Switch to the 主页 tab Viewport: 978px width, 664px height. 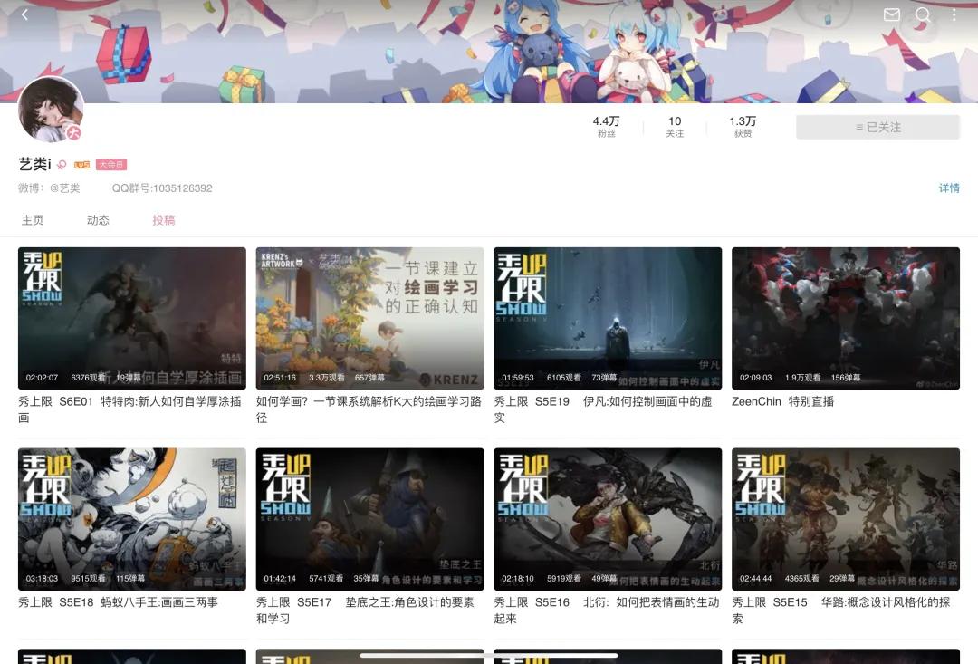(x=33, y=218)
